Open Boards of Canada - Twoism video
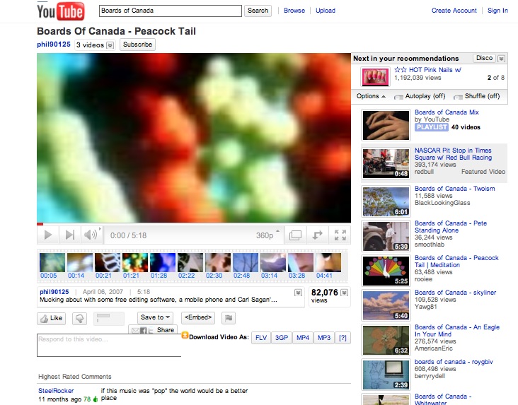This screenshot has width=518, height=405. tap(454, 189)
